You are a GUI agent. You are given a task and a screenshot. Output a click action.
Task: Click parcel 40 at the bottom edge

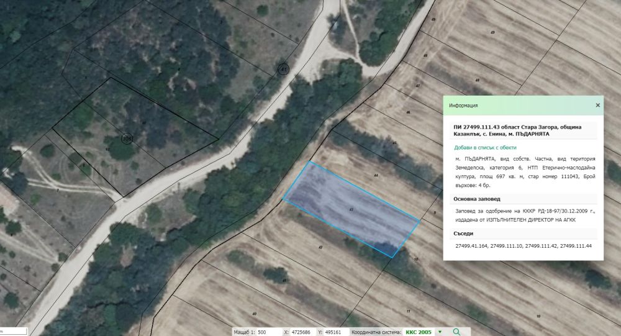tap(255, 314)
